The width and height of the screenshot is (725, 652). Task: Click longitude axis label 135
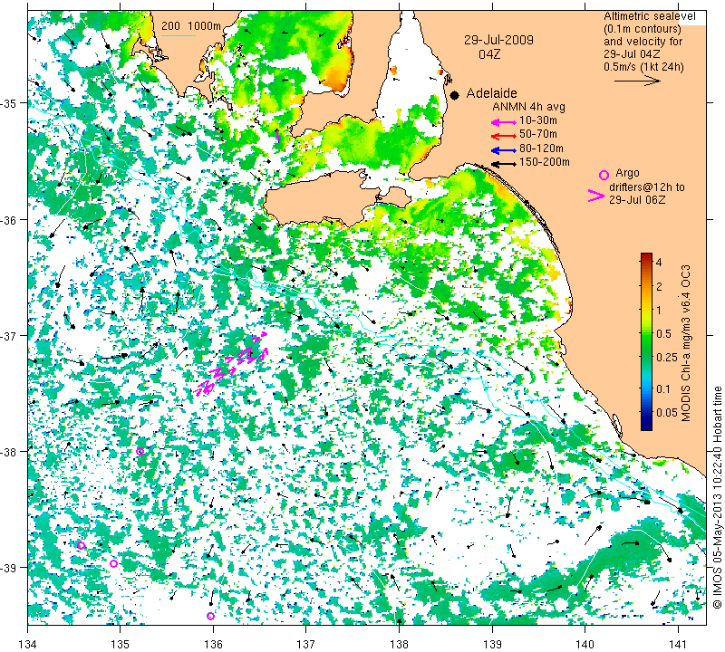(x=121, y=643)
